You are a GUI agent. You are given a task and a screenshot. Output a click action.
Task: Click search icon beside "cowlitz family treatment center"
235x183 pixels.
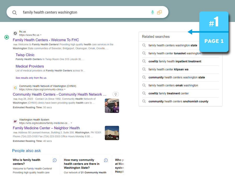pos(144,93)
